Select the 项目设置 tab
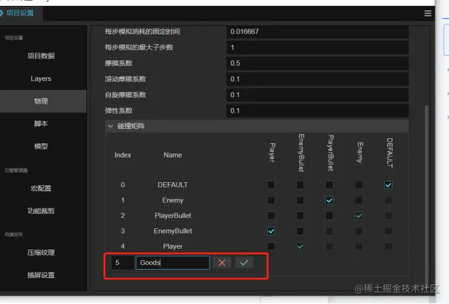This screenshot has width=449, height=304. coord(20,13)
